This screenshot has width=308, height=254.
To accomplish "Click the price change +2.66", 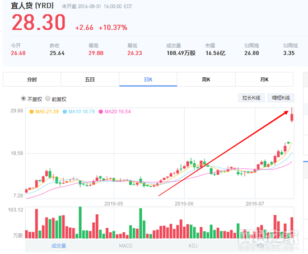I will (84, 27).
